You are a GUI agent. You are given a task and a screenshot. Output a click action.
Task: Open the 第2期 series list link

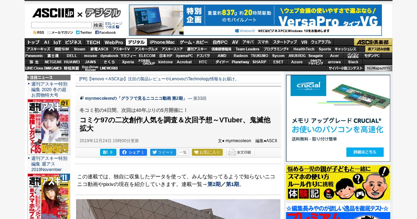[214, 184]
